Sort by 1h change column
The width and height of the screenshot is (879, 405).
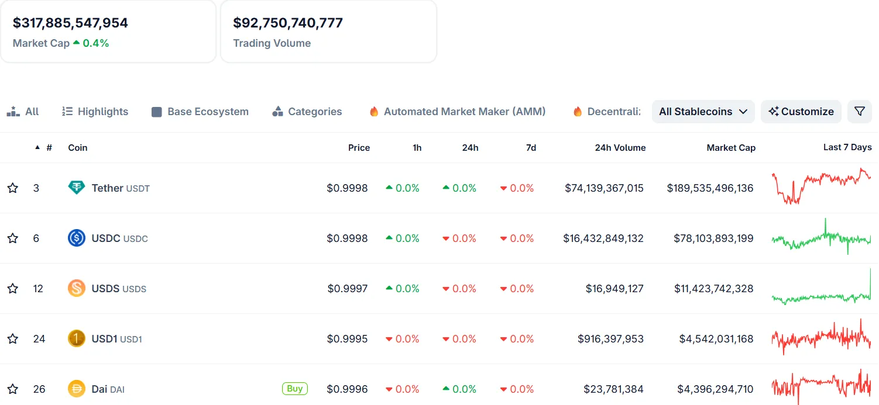[x=417, y=148]
